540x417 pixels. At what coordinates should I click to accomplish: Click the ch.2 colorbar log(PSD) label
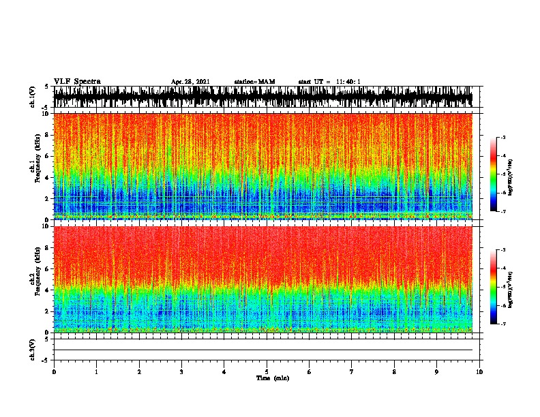pos(510,290)
